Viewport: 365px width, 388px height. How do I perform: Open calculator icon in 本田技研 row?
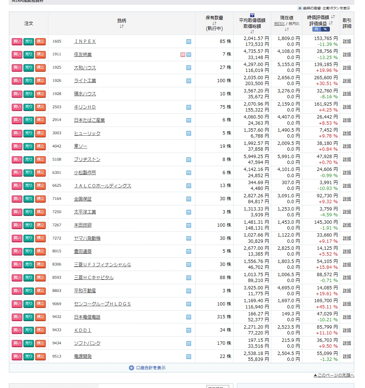pyautogui.click(x=189, y=225)
